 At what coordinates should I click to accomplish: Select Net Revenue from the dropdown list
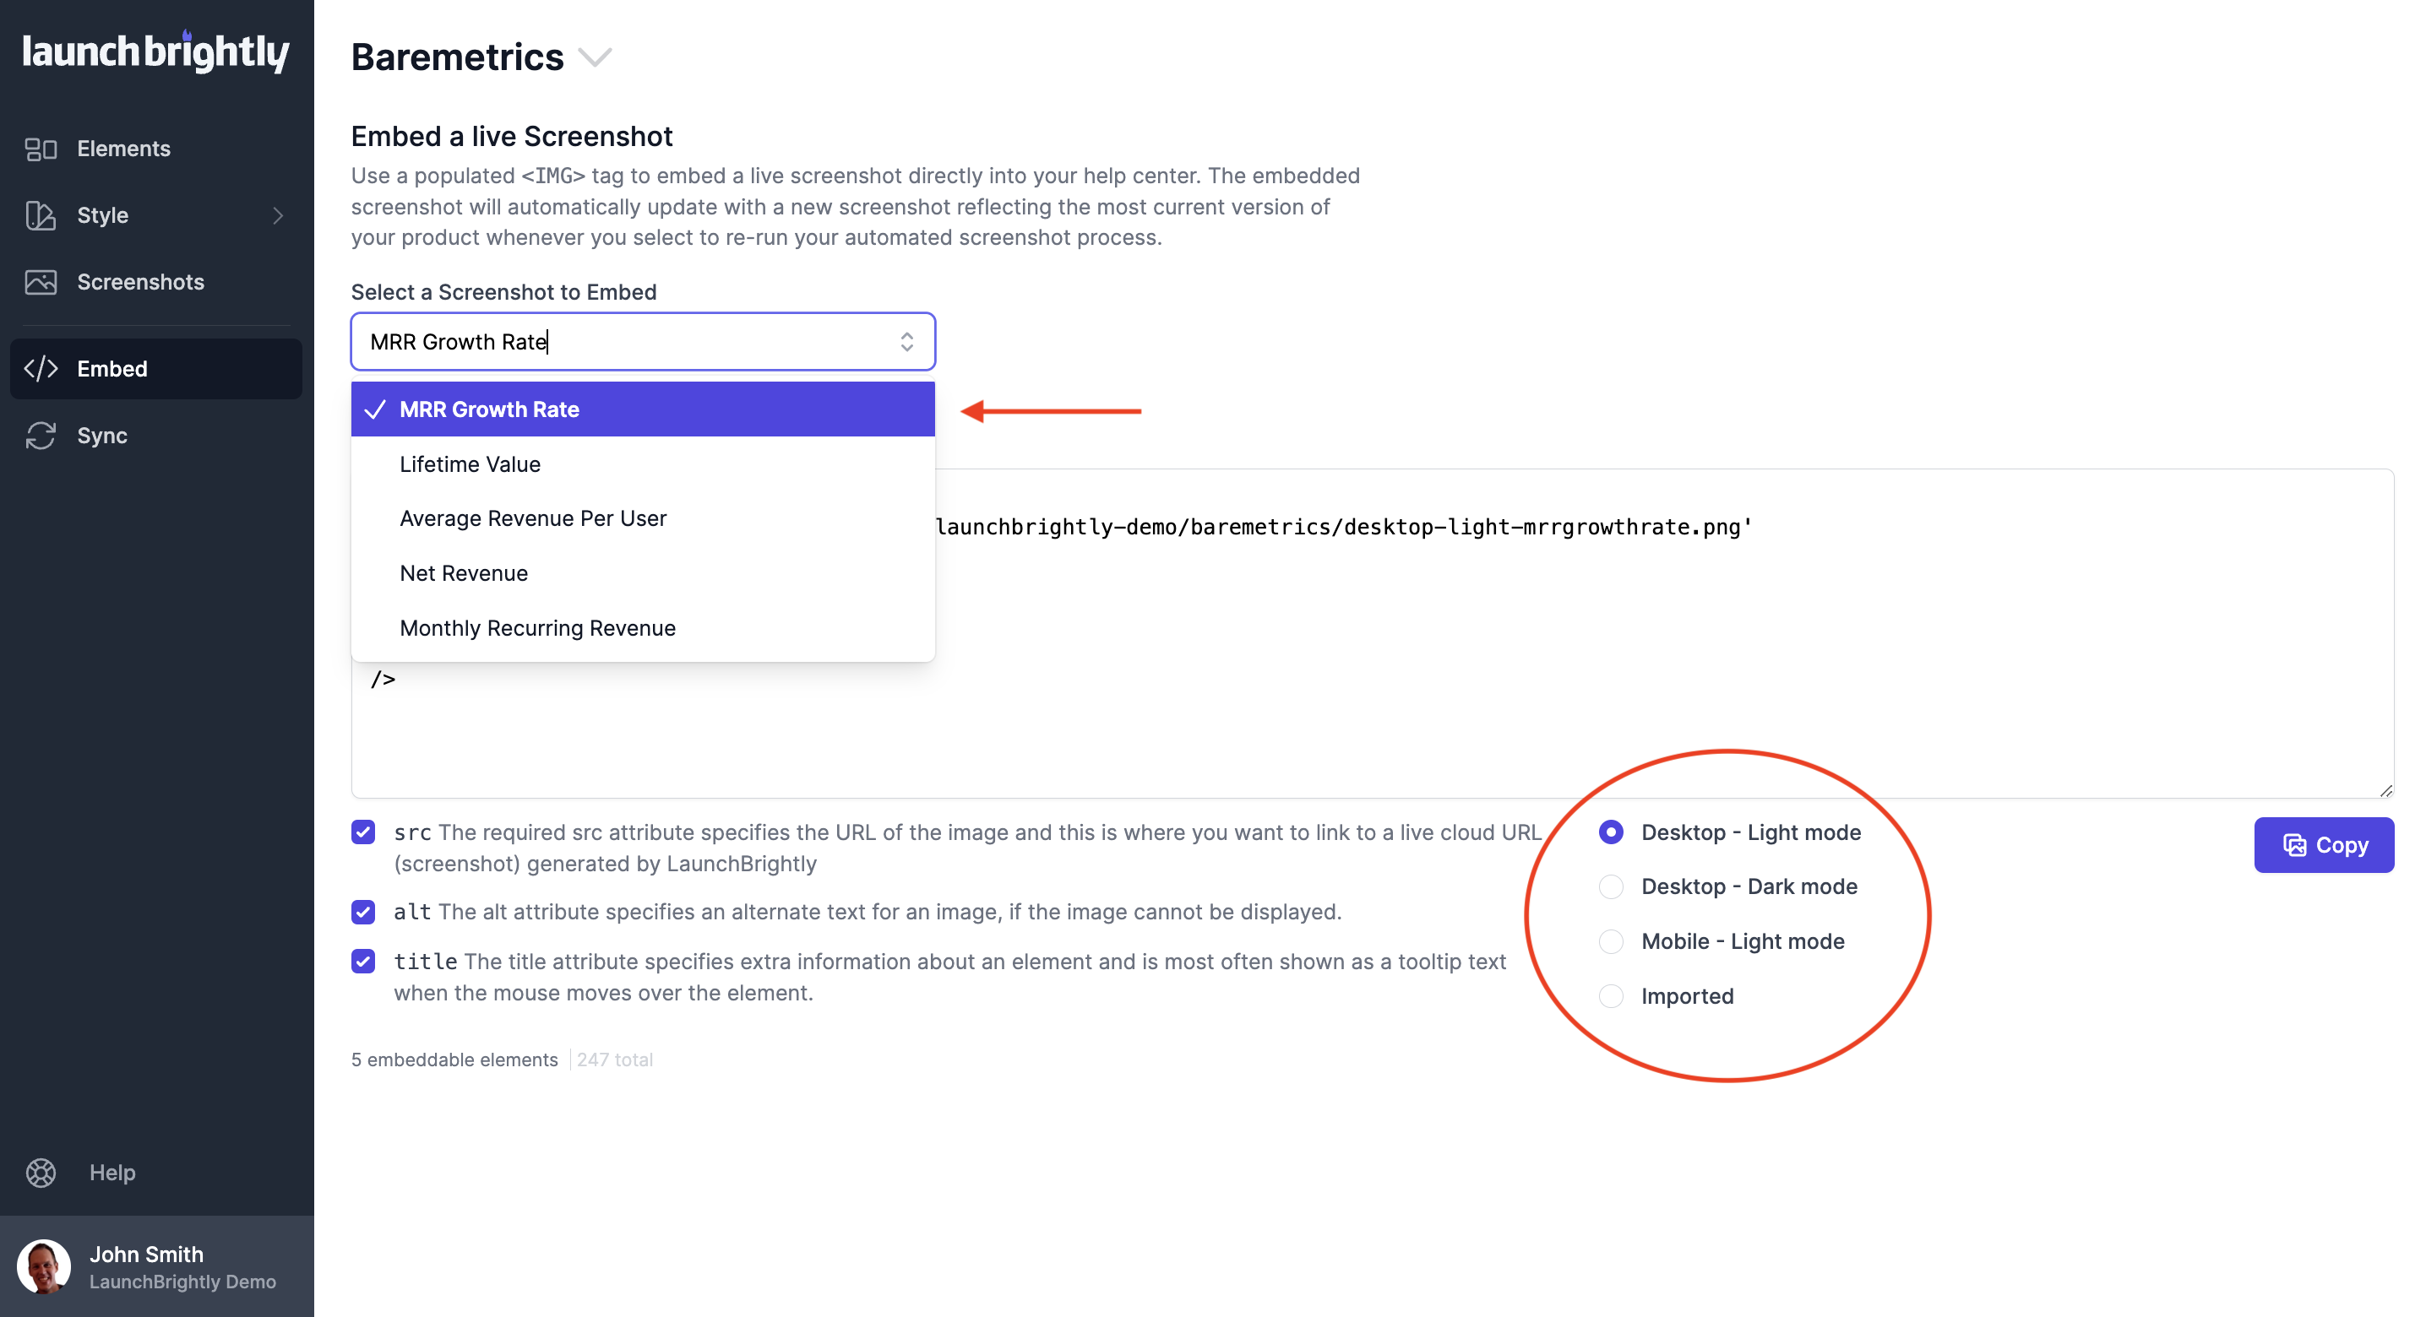[464, 572]
